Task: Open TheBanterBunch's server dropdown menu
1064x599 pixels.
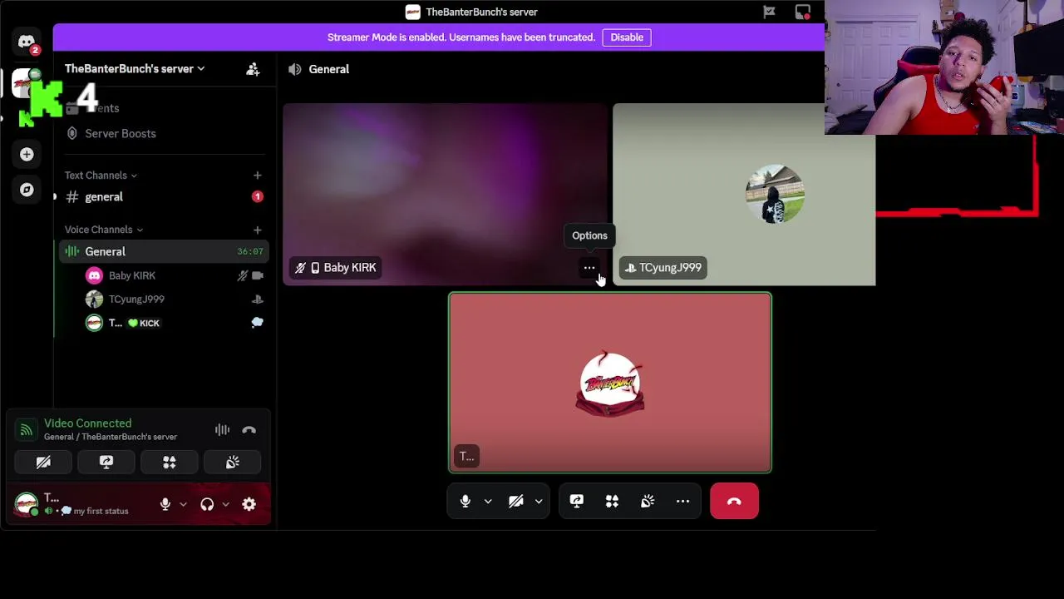Action: tap(135, 69)
